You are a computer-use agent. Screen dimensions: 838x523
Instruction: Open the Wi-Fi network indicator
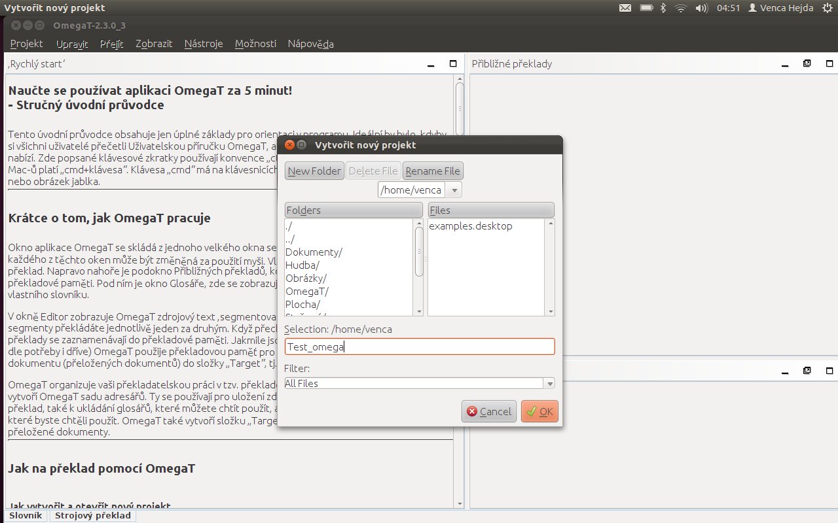coord(681,8)
